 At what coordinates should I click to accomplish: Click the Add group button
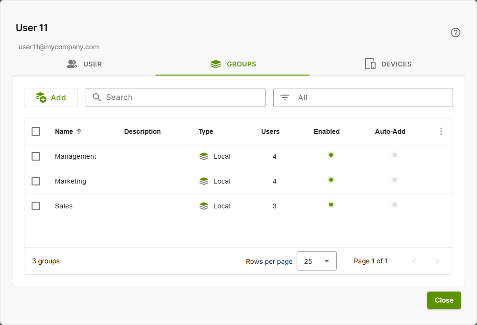(x=51, y=97)
